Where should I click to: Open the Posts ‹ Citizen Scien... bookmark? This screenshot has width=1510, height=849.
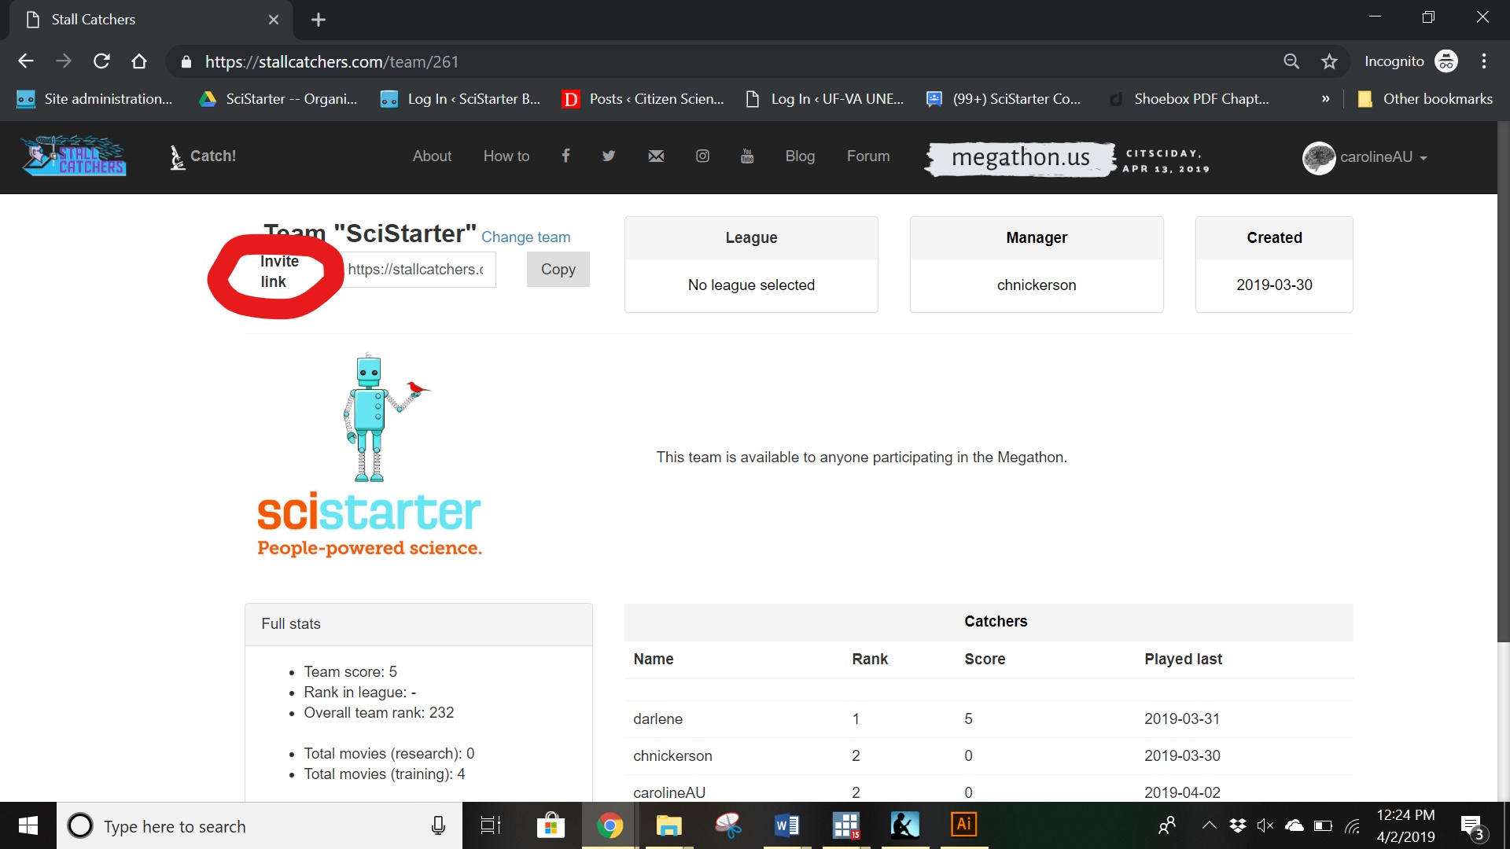click(x=644, y=99)
